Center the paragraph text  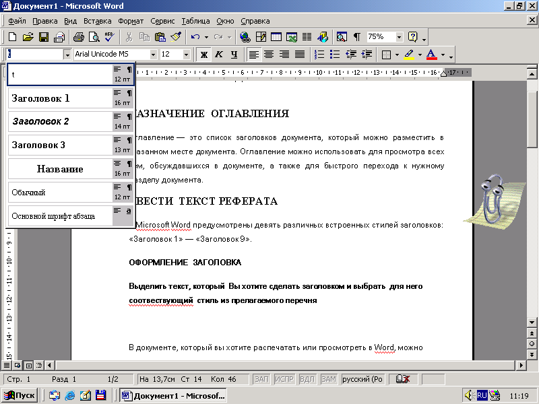pyautogui.click(x=269, y=55)
